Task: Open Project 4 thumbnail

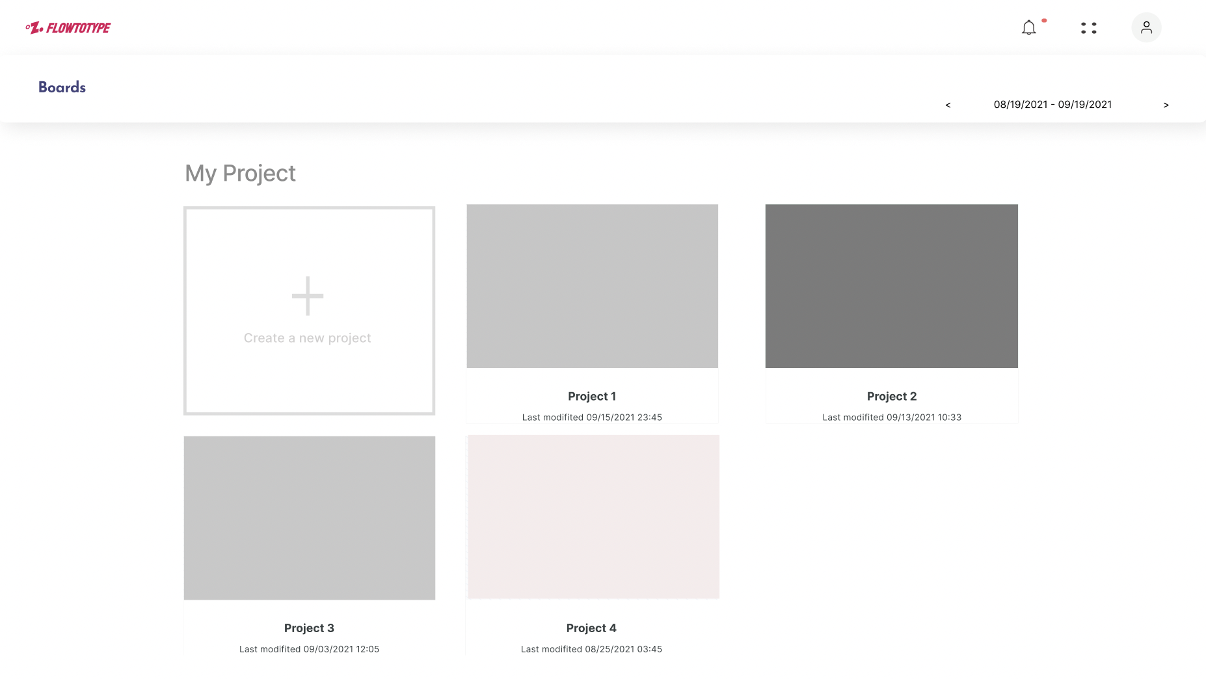Action: [x=593, y=517]
